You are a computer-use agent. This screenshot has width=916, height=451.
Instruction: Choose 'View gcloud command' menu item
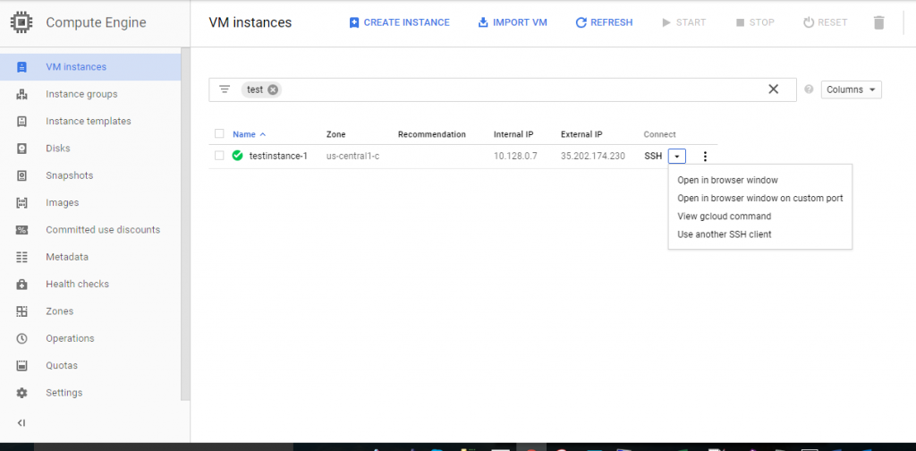(724, 217)
